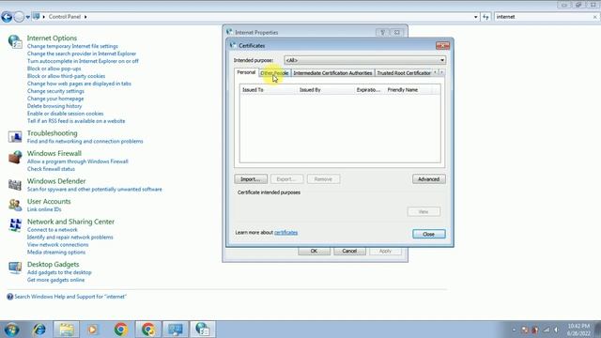This screenshot has width=601, height=338.
Task: Click Change temporary Internet file settings
Action: (72, 46)
